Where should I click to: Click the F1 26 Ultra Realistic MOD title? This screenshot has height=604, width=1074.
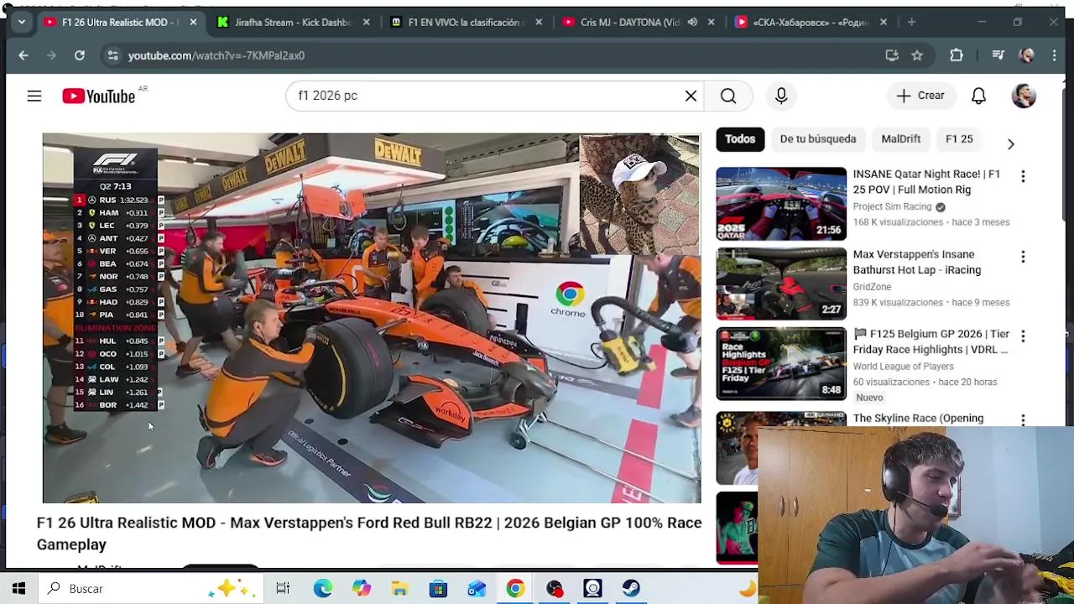coord(369,534)
